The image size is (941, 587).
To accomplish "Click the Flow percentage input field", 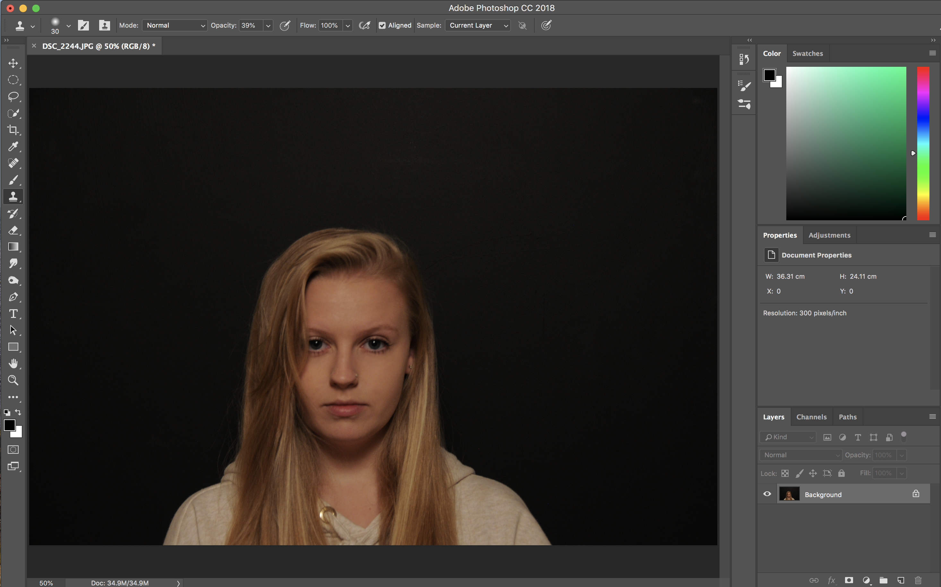I will pyautogui.click(x=330, y=26).
